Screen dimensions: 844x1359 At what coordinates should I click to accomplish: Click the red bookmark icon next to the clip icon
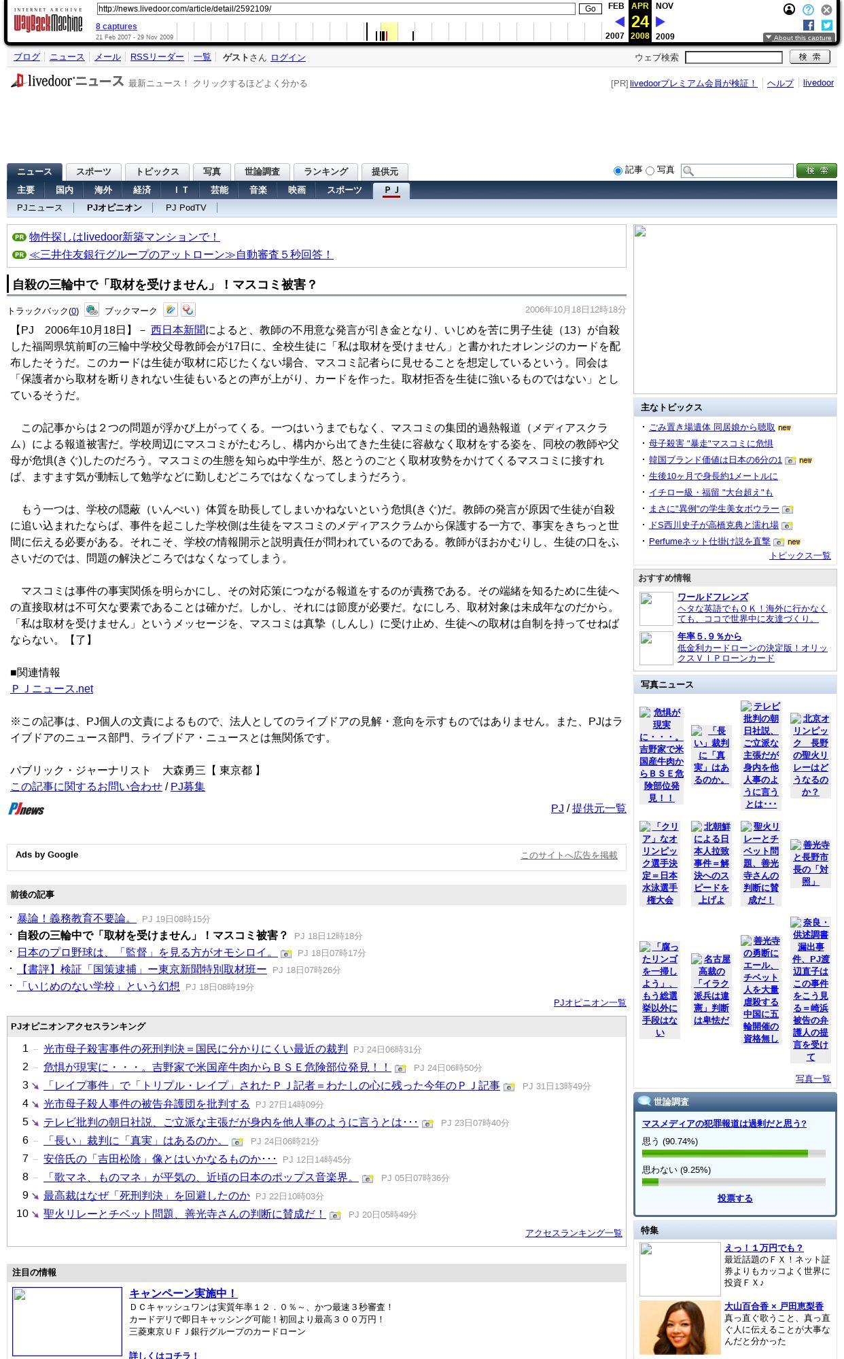pyautogui.click(x=188, y=310)
